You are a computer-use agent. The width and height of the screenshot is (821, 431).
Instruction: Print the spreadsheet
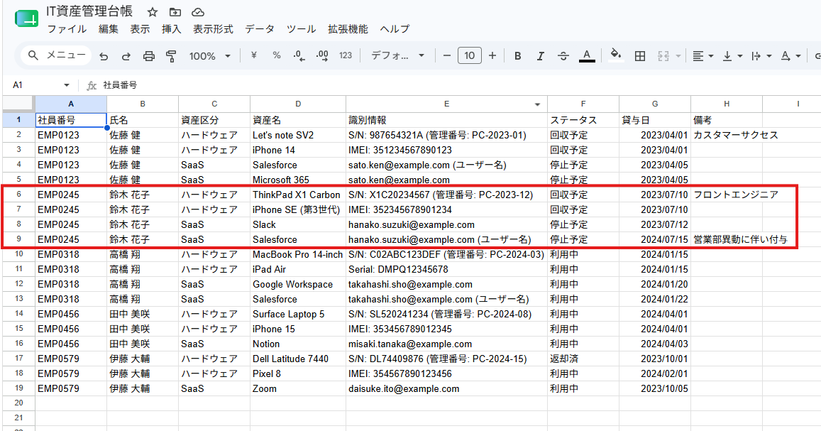coord(149,56)
